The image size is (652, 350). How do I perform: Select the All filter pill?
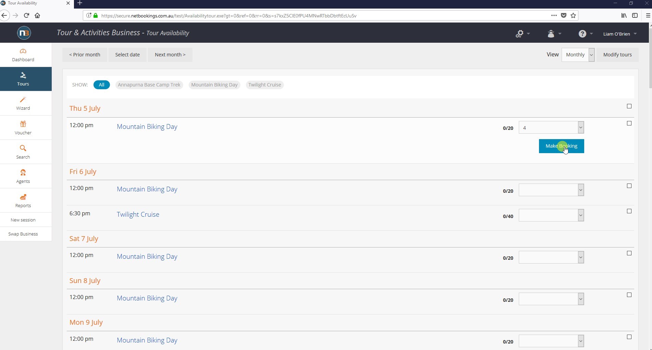pyautogui.click(x=101, y=85)
